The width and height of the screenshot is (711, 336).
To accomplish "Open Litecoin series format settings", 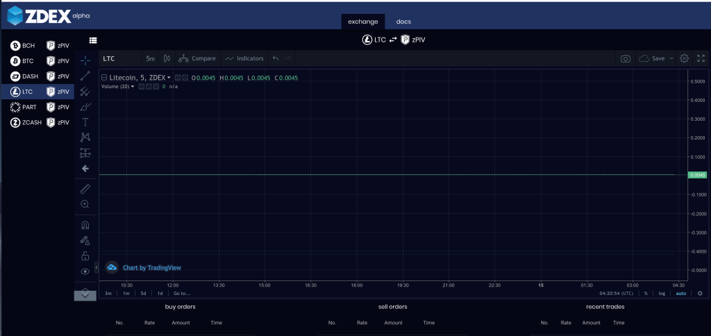I will click(x=185, y=78).
